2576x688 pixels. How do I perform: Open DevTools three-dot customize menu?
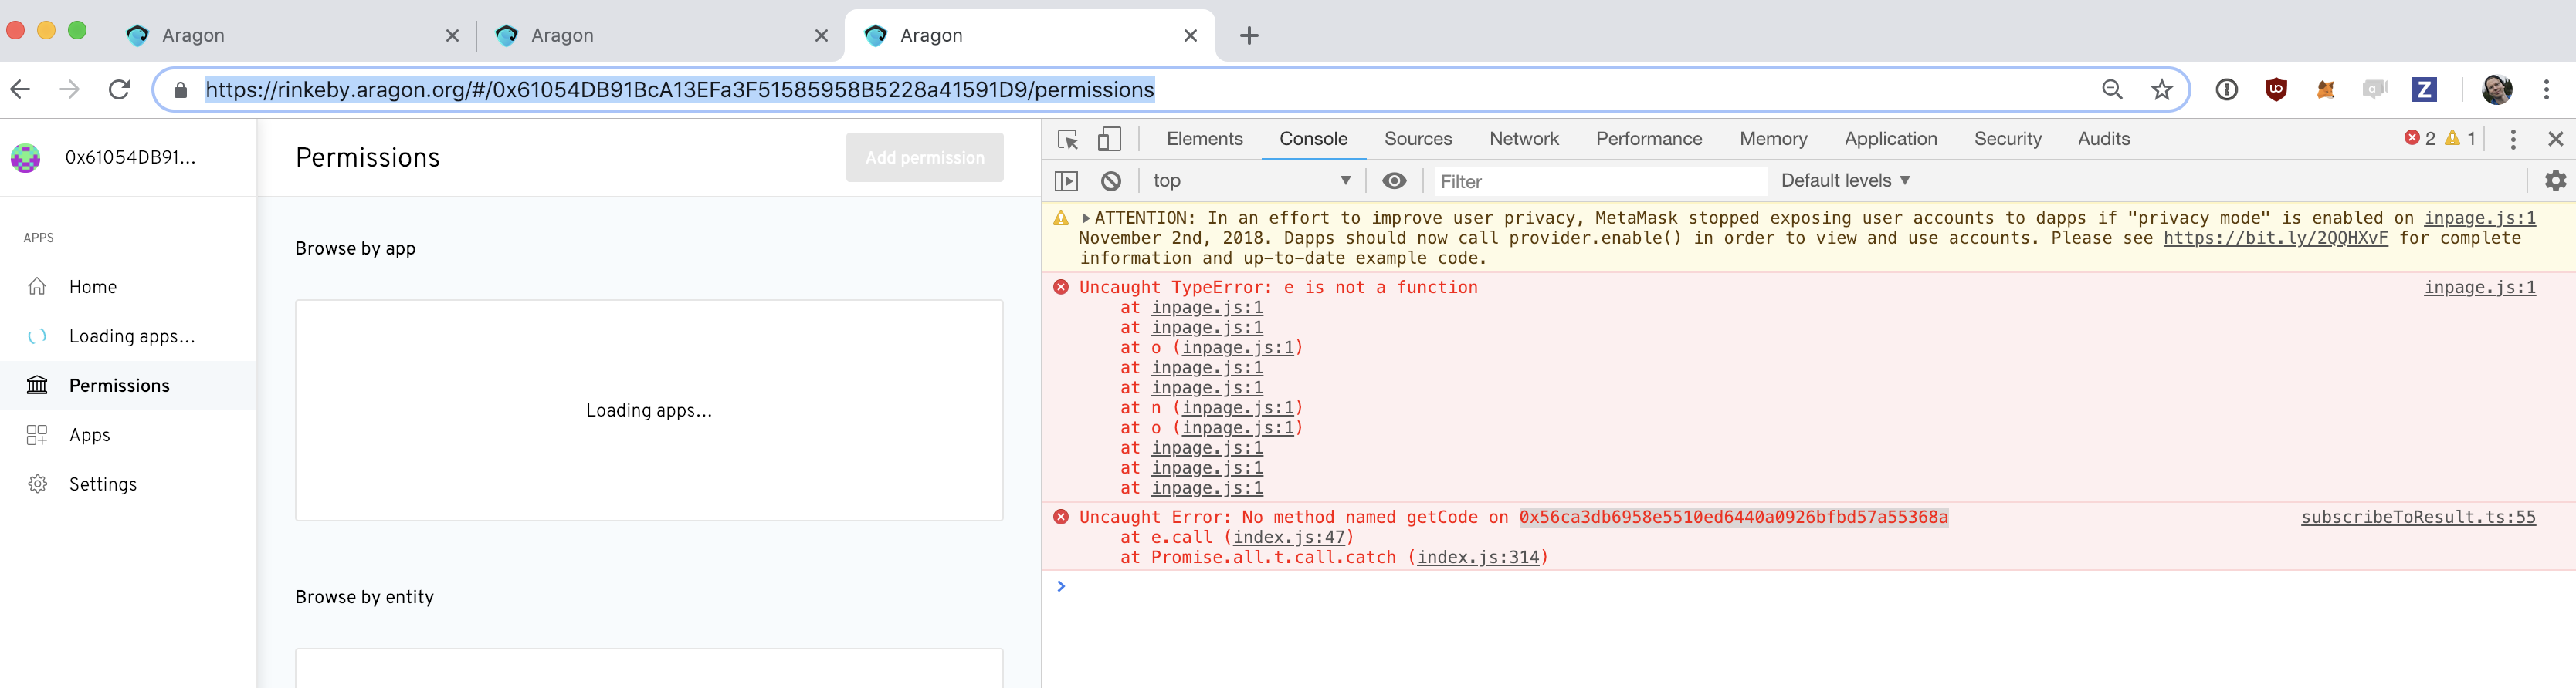[2513, 139]
